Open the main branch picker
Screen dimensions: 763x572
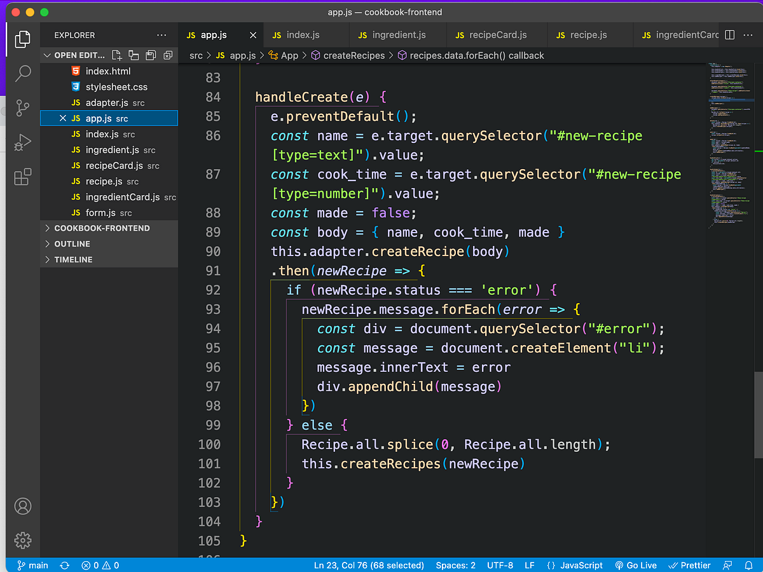[x=32, y=565]
